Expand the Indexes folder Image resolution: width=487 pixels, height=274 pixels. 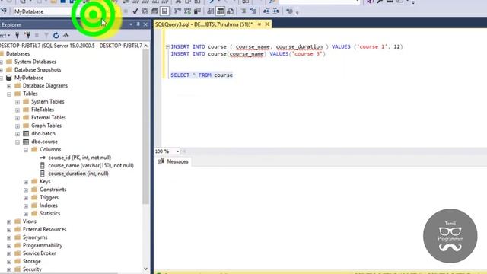(26, 205)
